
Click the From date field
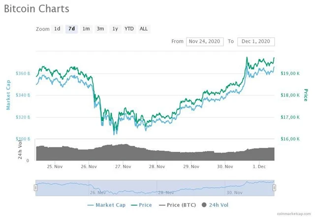205,41
